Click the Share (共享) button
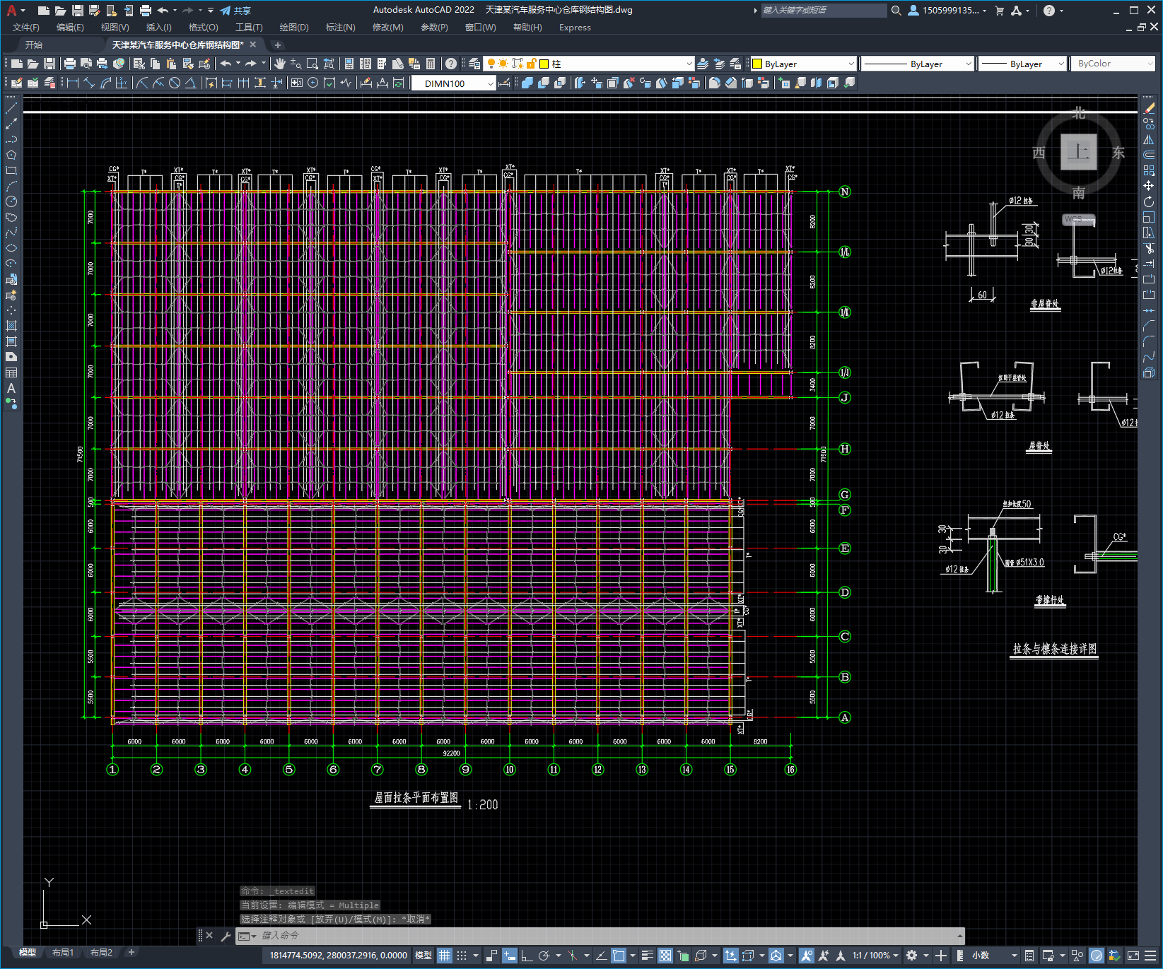This screenshot has height=969, width=1163. (235, 11)
